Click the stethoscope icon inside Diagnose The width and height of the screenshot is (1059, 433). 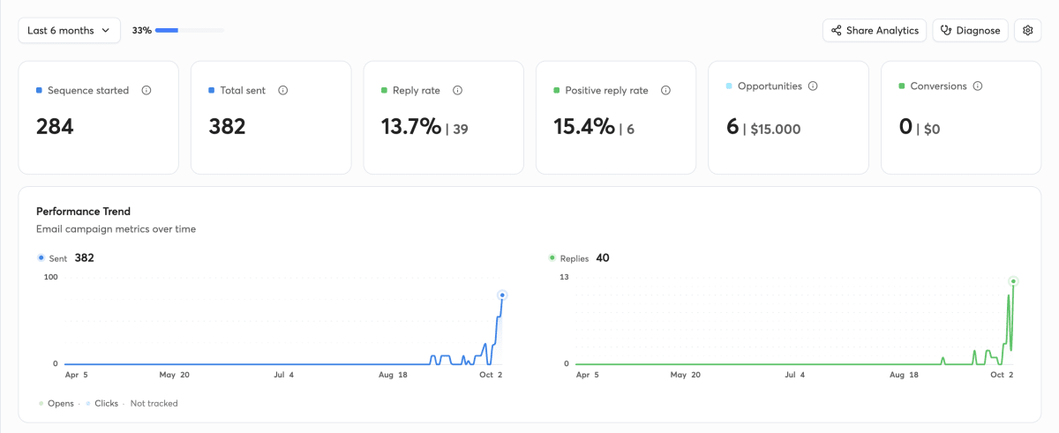(946, 30)
